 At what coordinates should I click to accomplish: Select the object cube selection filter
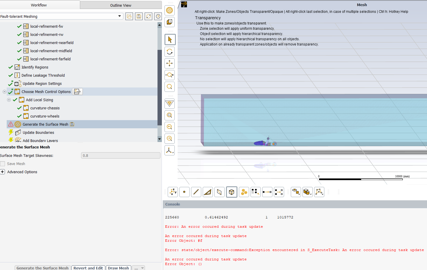232,192
